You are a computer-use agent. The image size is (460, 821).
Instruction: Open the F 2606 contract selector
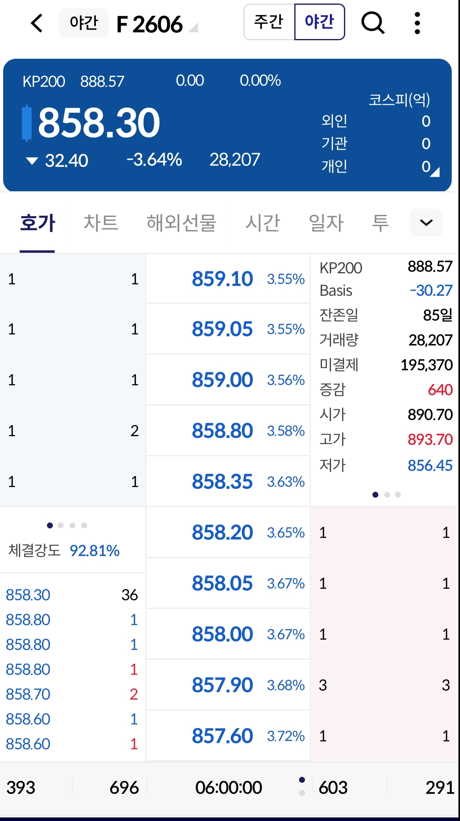click(x=157, y=24)
